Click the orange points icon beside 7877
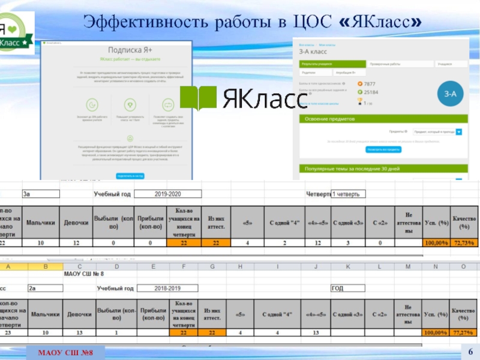This screenshot has width=480, height=360. coord(359,84)
